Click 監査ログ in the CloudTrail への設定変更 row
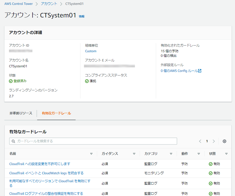The image size is (235, 196). point(151,164)
